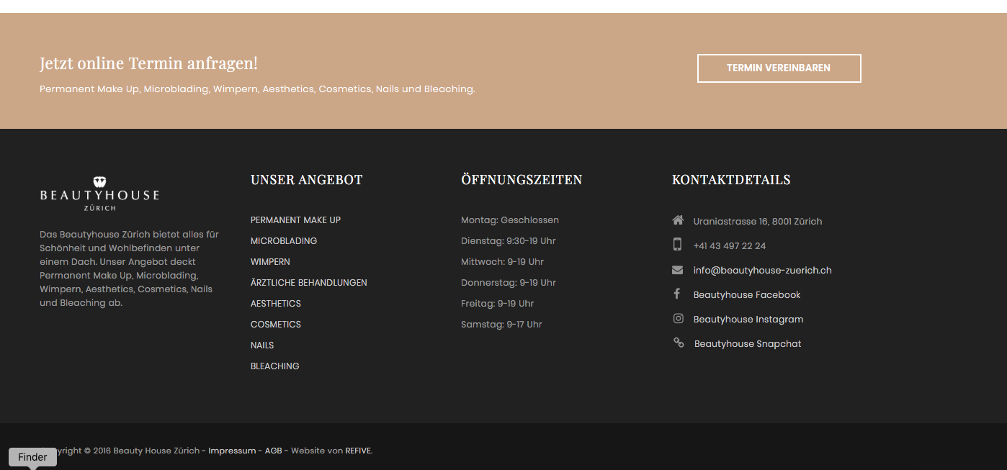The image size is (1007, 470).
Task: Click the Facebook logo icon
Action: pyautogui.click(x=677, y=294)
